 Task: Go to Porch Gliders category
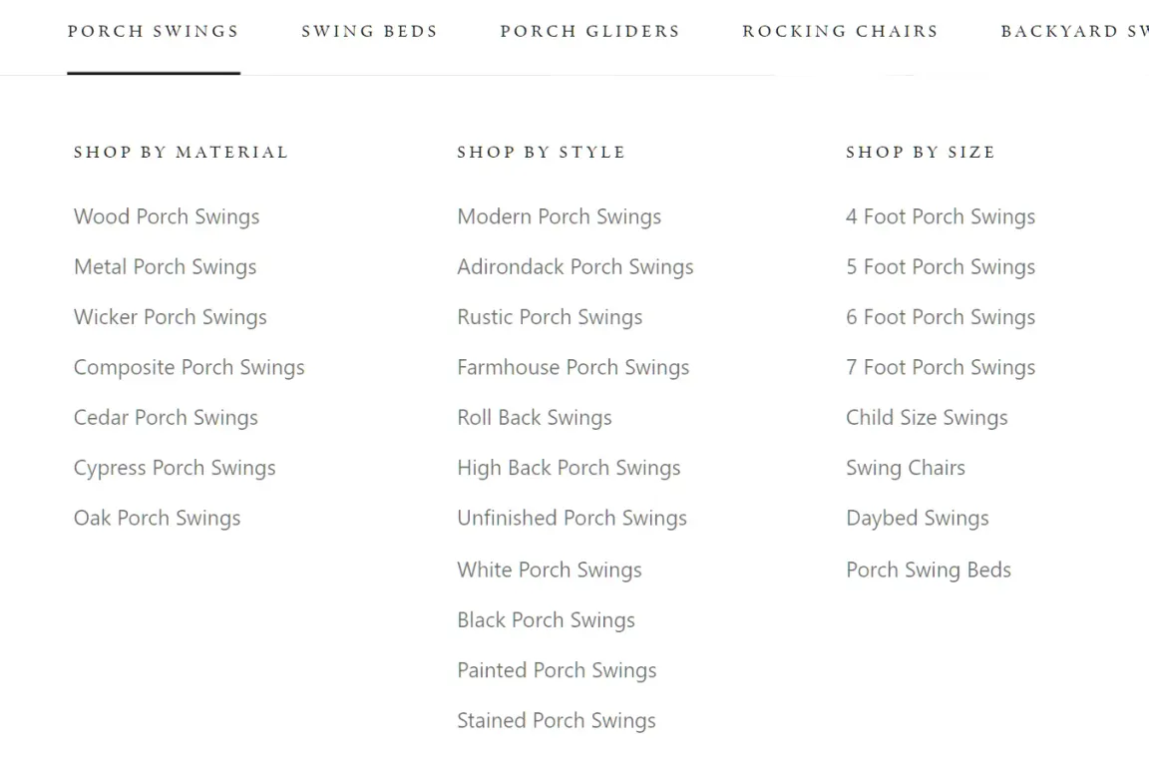coord(589,31)
